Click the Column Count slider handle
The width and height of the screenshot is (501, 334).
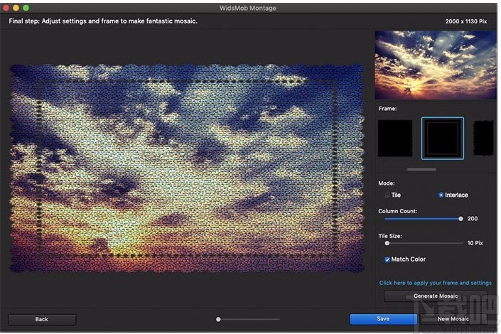tap(460, 219)
